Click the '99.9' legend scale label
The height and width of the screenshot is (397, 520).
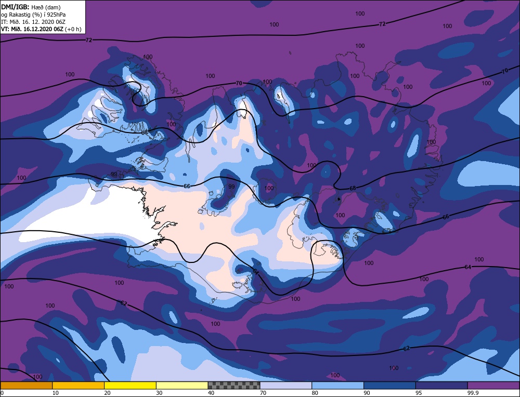tap(472, 393)
